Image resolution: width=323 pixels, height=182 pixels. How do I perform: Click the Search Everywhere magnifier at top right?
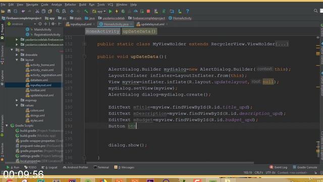(315, 11)
